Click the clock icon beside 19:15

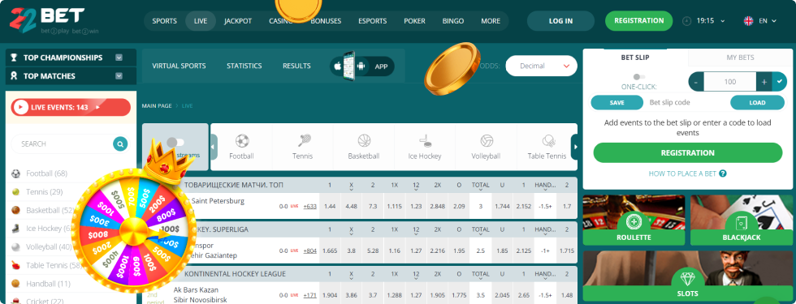pos(686,21)
